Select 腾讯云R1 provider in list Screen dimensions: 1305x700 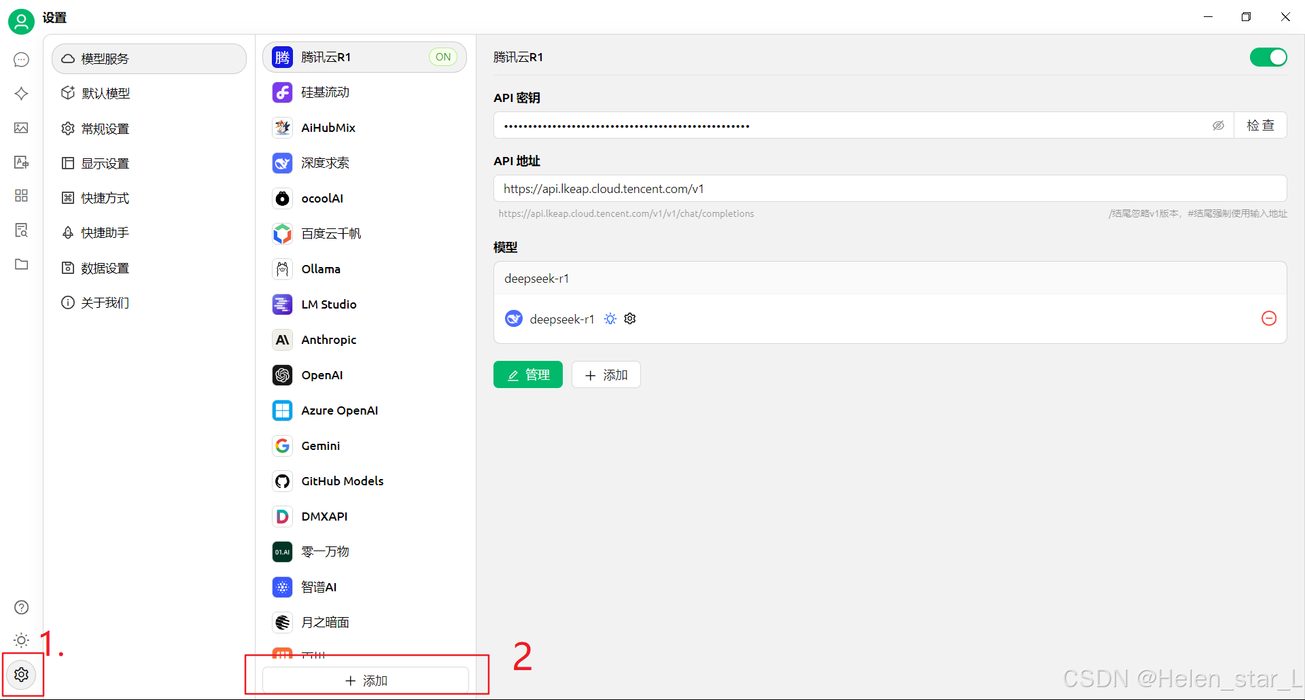pyautogui.click(x=364, y=57)
